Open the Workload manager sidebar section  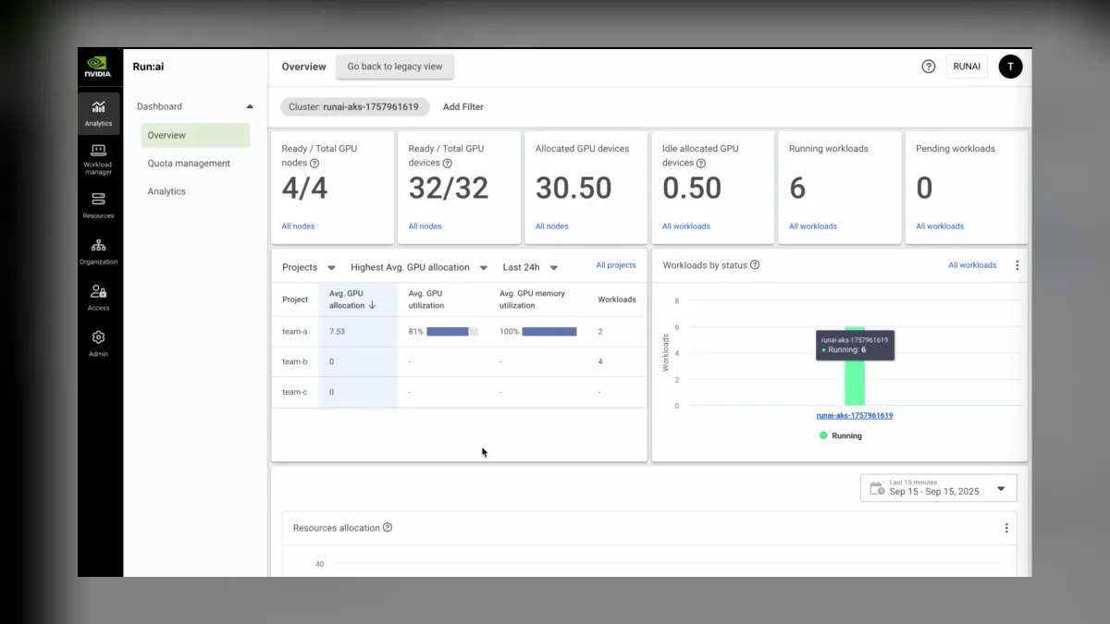point(98,159)
